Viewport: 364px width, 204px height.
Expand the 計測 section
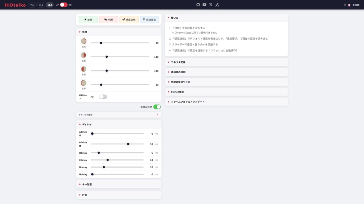tap(119, 195)
